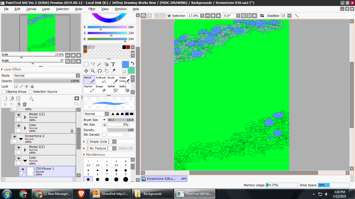This screenshot has width=355, height=199.
Task: Select brush size preset 2.3
Action: tap(88, 163)
